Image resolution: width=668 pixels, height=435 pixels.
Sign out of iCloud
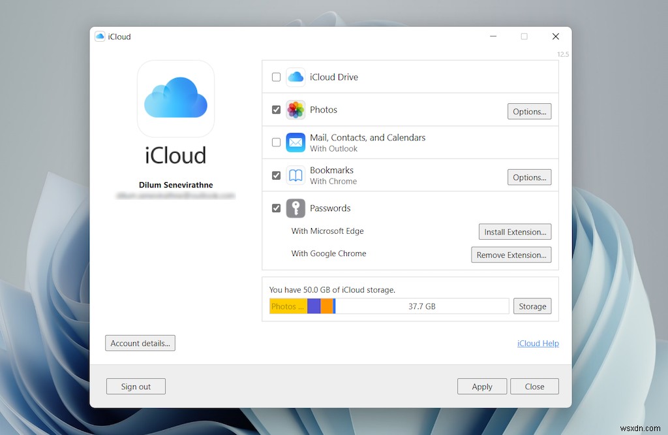136,386
